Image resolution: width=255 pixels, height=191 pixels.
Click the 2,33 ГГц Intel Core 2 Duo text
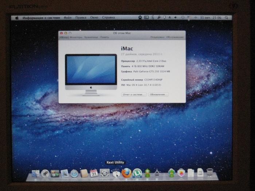(151, 61)
